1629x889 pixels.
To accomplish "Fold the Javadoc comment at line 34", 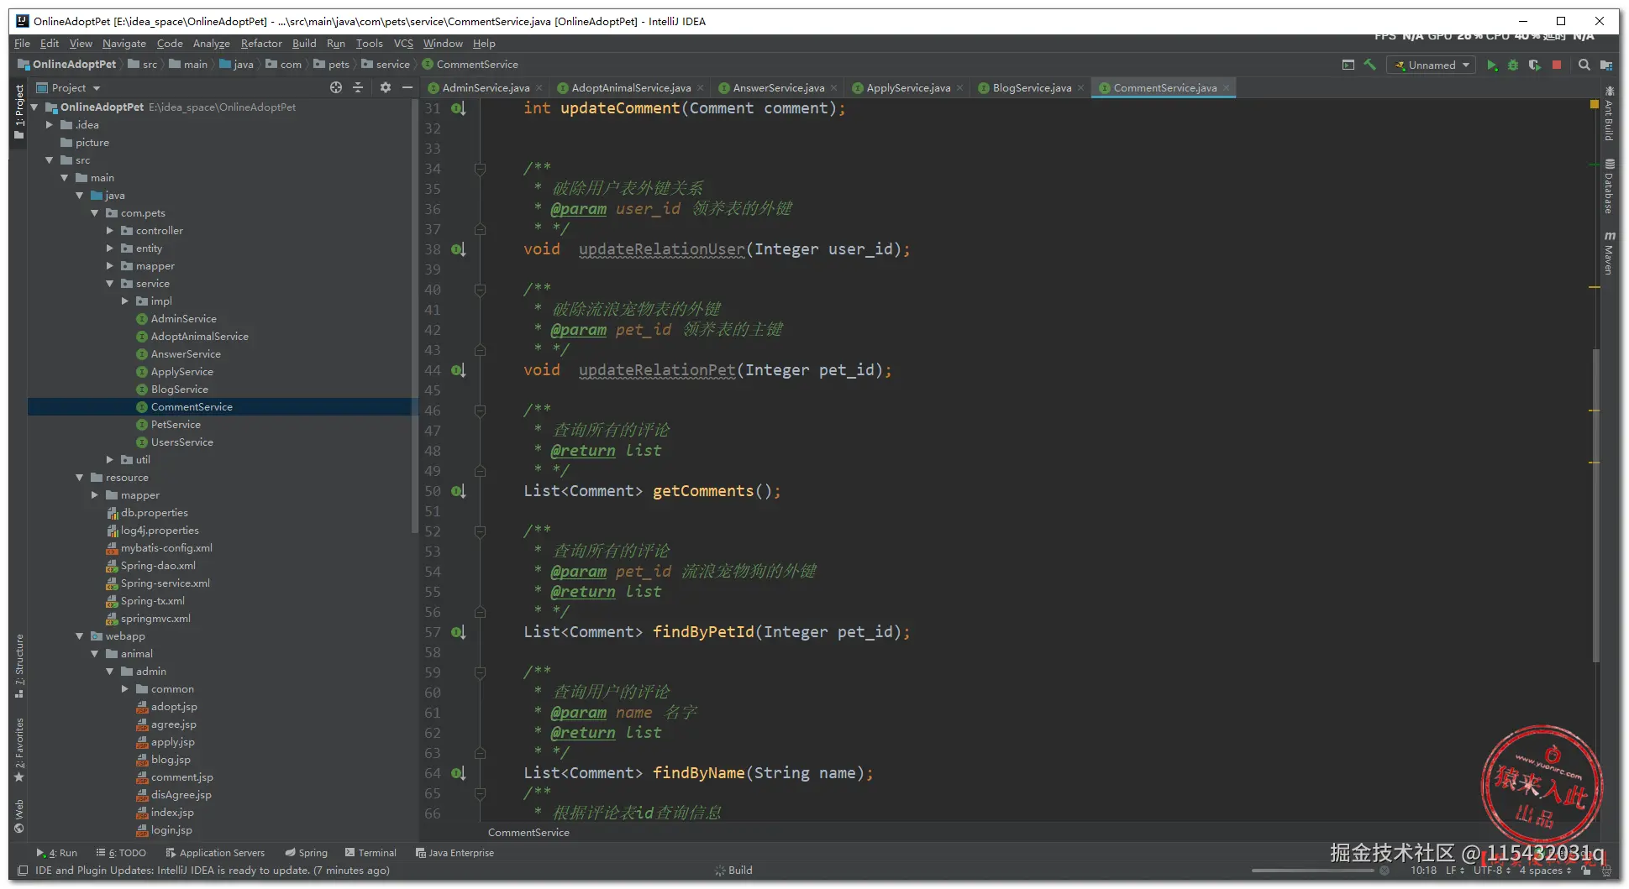I will coord(481,169).
